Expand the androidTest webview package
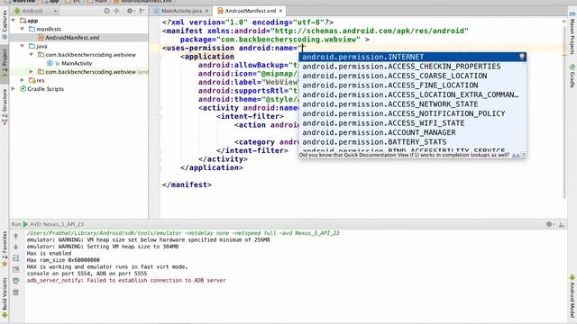The height and width of the screenshot is (324, 577). (32, 72)
